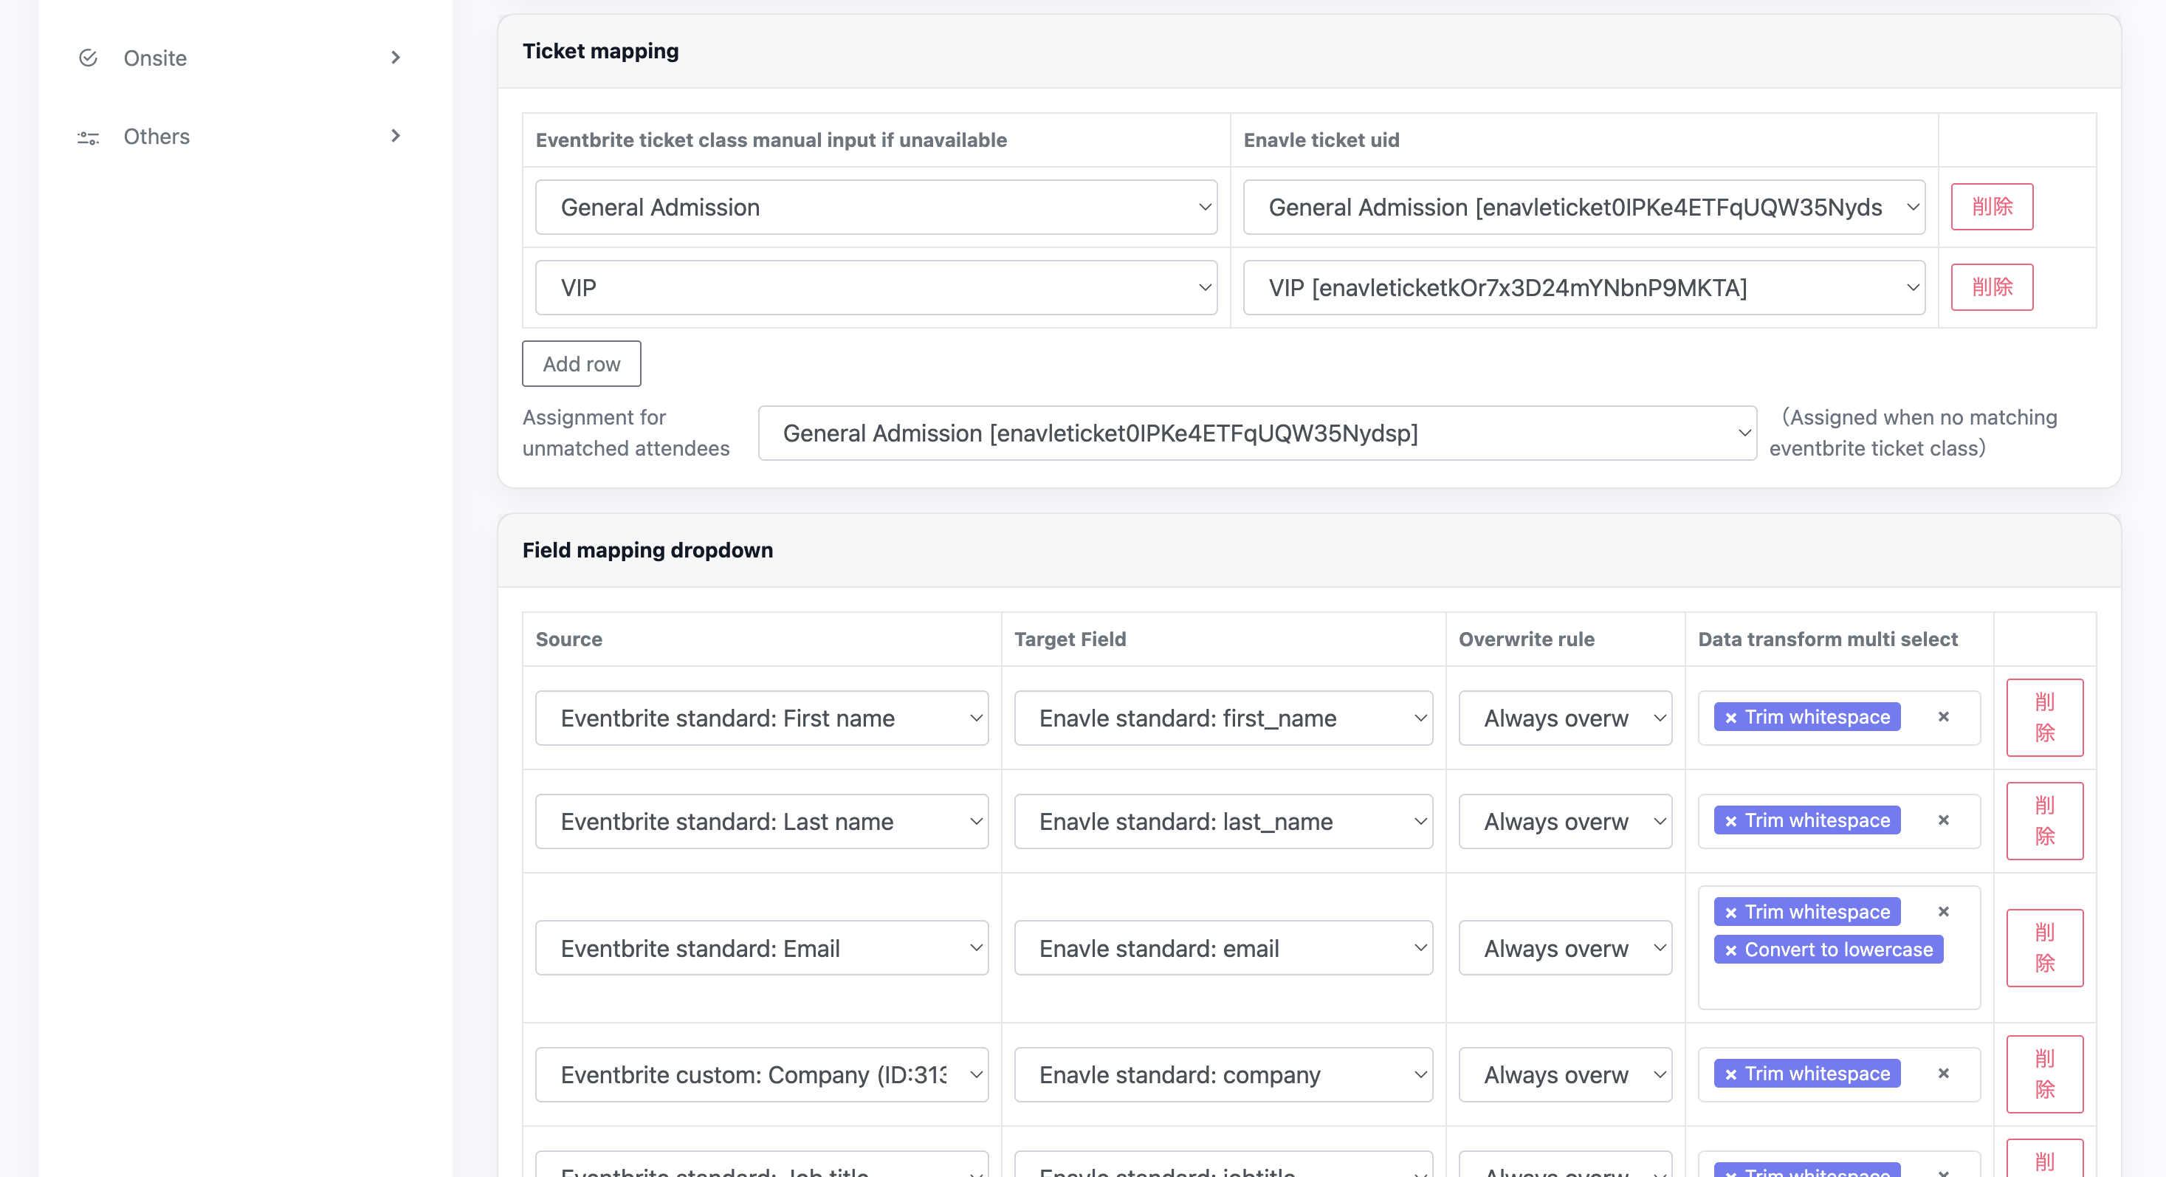Expand the Others sidebar menu chevron
This screenshot has height=1177, width=2166.
395,136
